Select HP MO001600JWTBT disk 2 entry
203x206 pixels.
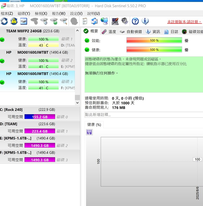tap(37, 60)
